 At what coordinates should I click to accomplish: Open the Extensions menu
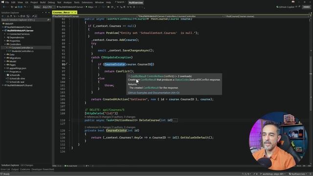[x=87, y=2]
